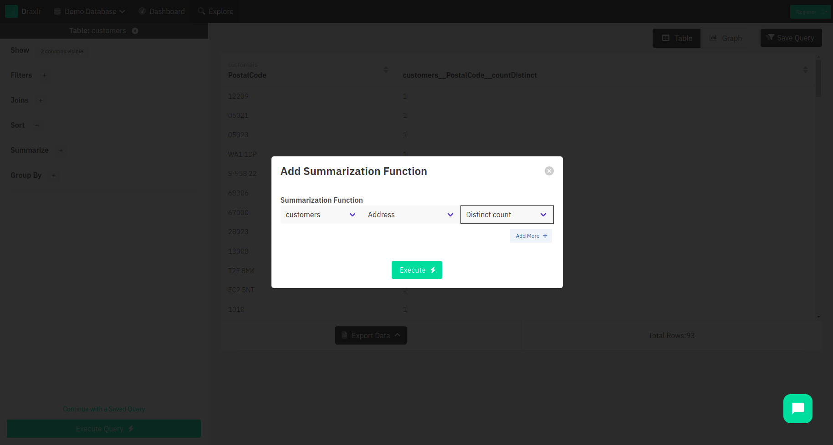Go to Dashboard

click(x=162, y=11)
